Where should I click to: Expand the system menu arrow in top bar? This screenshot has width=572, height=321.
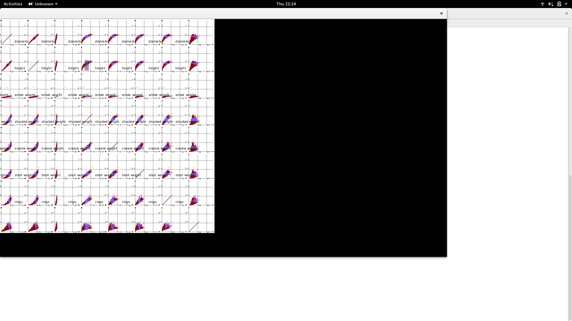tap(566, 4)
